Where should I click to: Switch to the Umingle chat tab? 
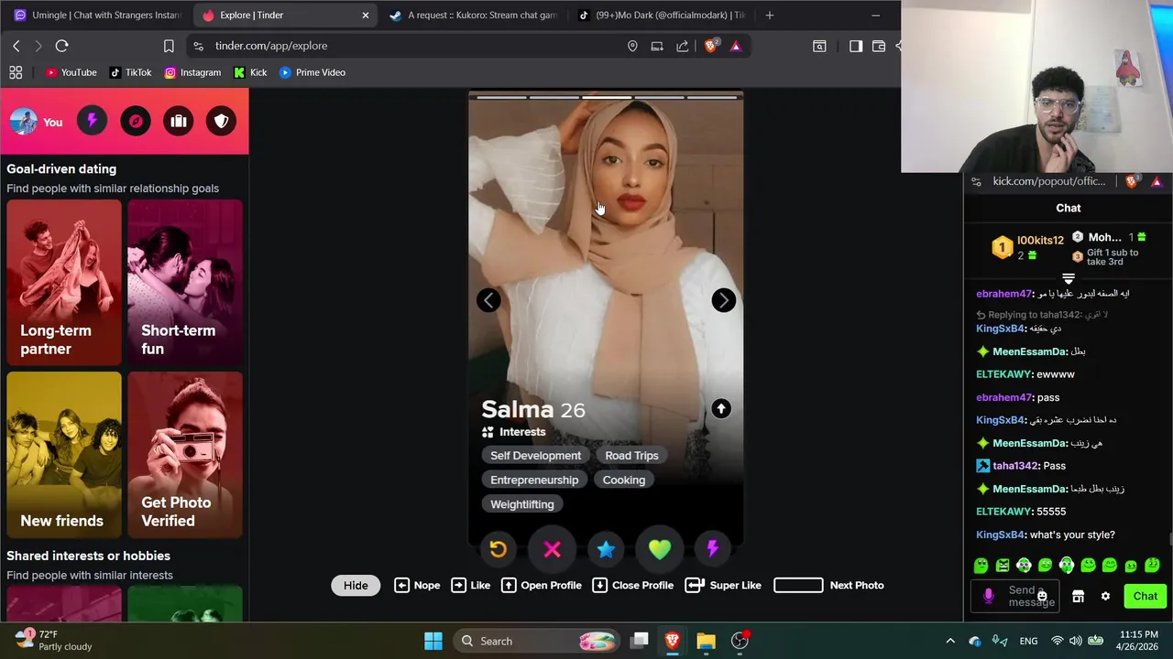(x=96, y=15)
